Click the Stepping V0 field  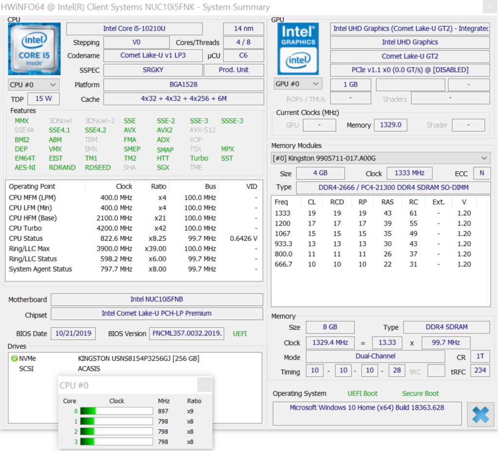coord(136,42)
